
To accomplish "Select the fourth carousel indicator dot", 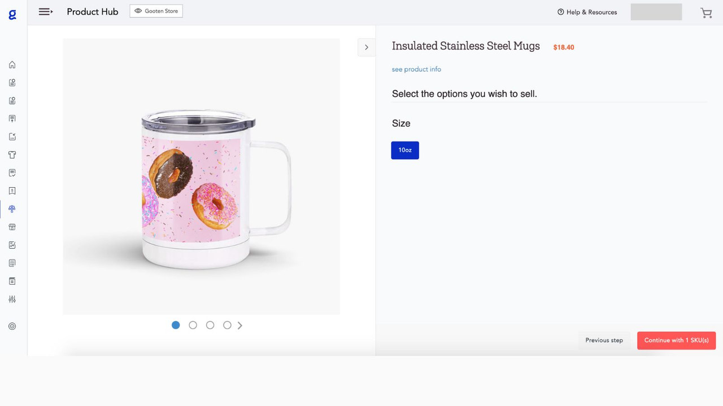I will 227,325.
